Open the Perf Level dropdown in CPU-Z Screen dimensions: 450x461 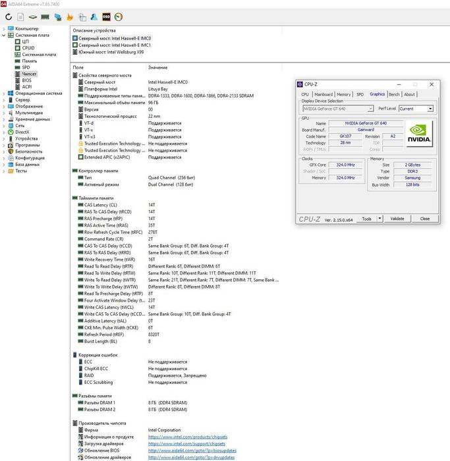(x=416, y=109)
